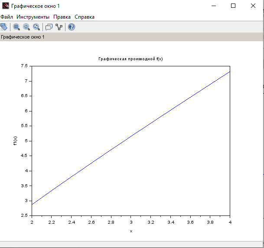Click the magnifier with shapes zoom icon
The image size is (264, 248).
(x=36, y=27)
